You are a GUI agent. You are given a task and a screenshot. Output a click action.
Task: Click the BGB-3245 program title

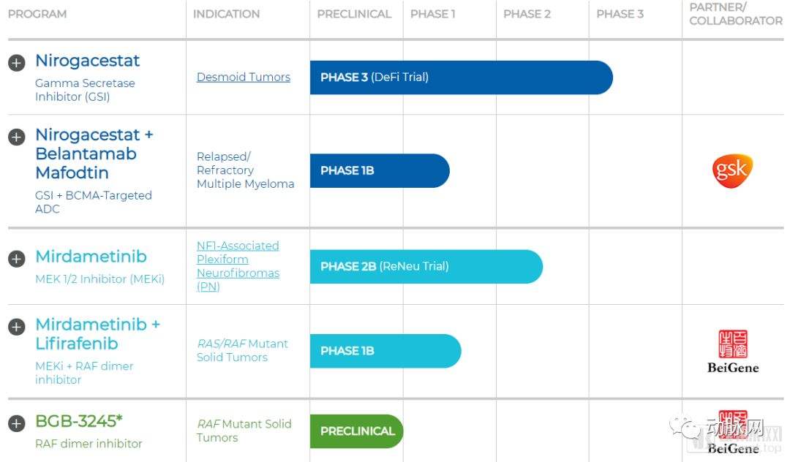click(x=79, y=422)
